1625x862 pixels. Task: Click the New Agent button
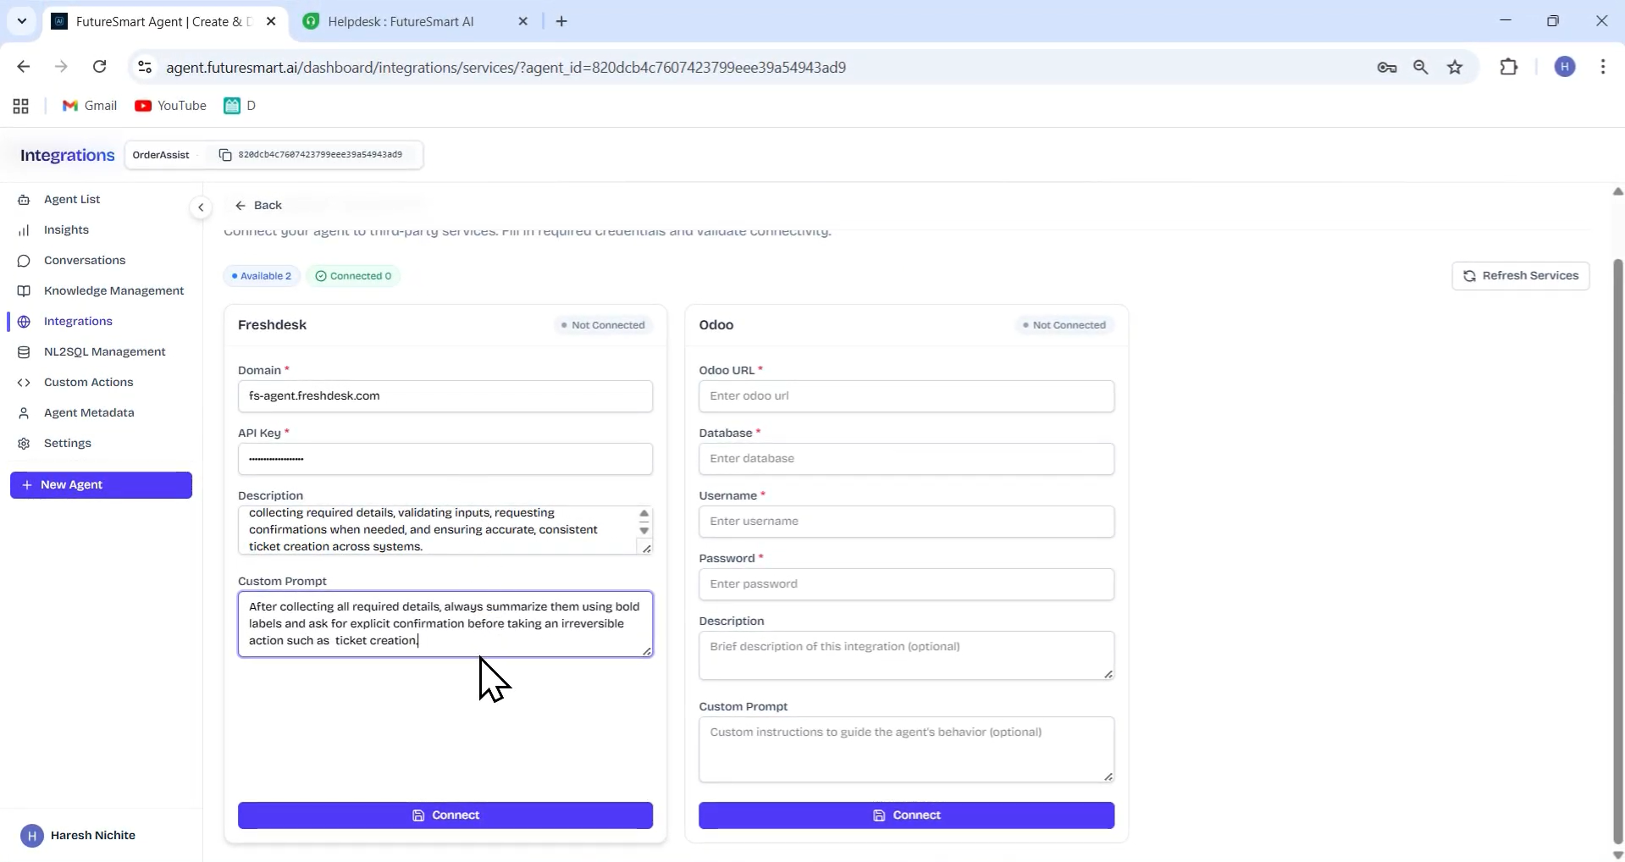101,484
